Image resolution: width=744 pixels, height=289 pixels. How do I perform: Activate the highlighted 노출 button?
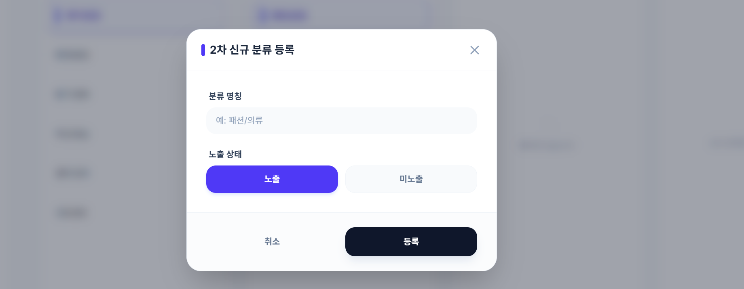(x=272, y=179)
